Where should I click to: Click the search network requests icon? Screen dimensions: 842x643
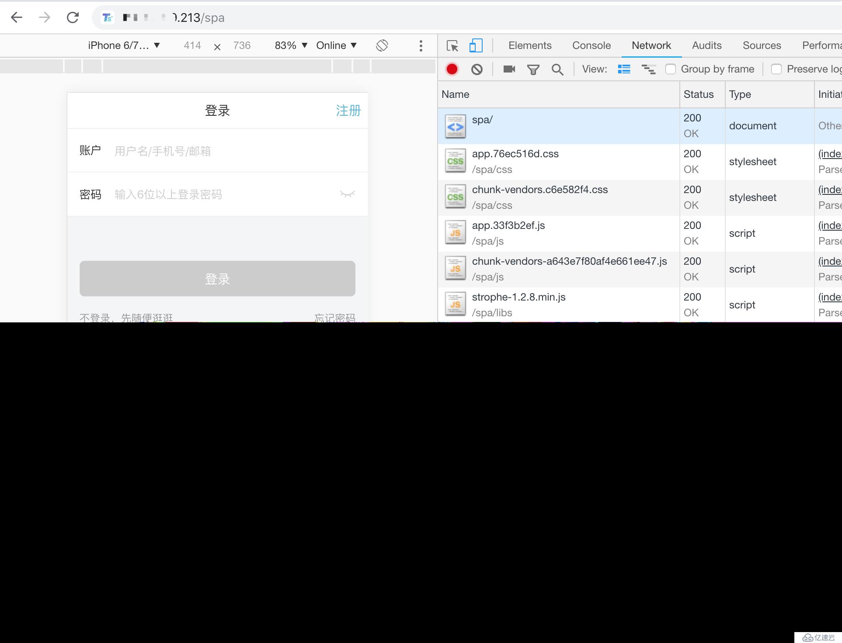[557, 69]
